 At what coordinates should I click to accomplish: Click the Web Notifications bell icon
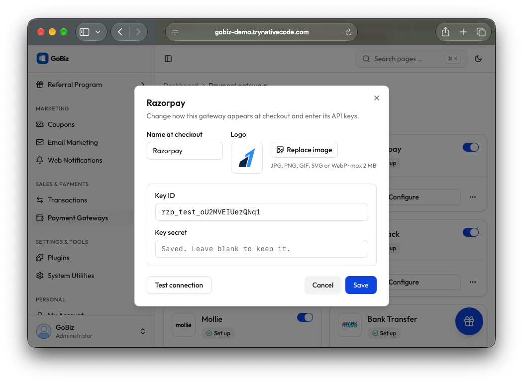tap(40, 160)
